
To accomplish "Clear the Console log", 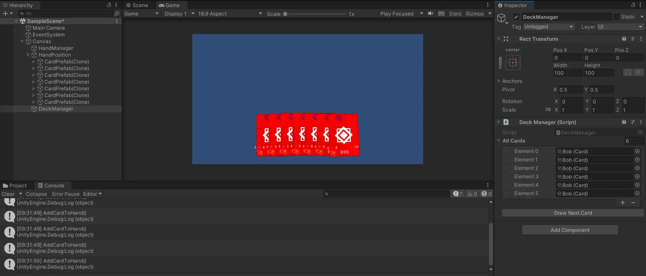I will point(8,194).
